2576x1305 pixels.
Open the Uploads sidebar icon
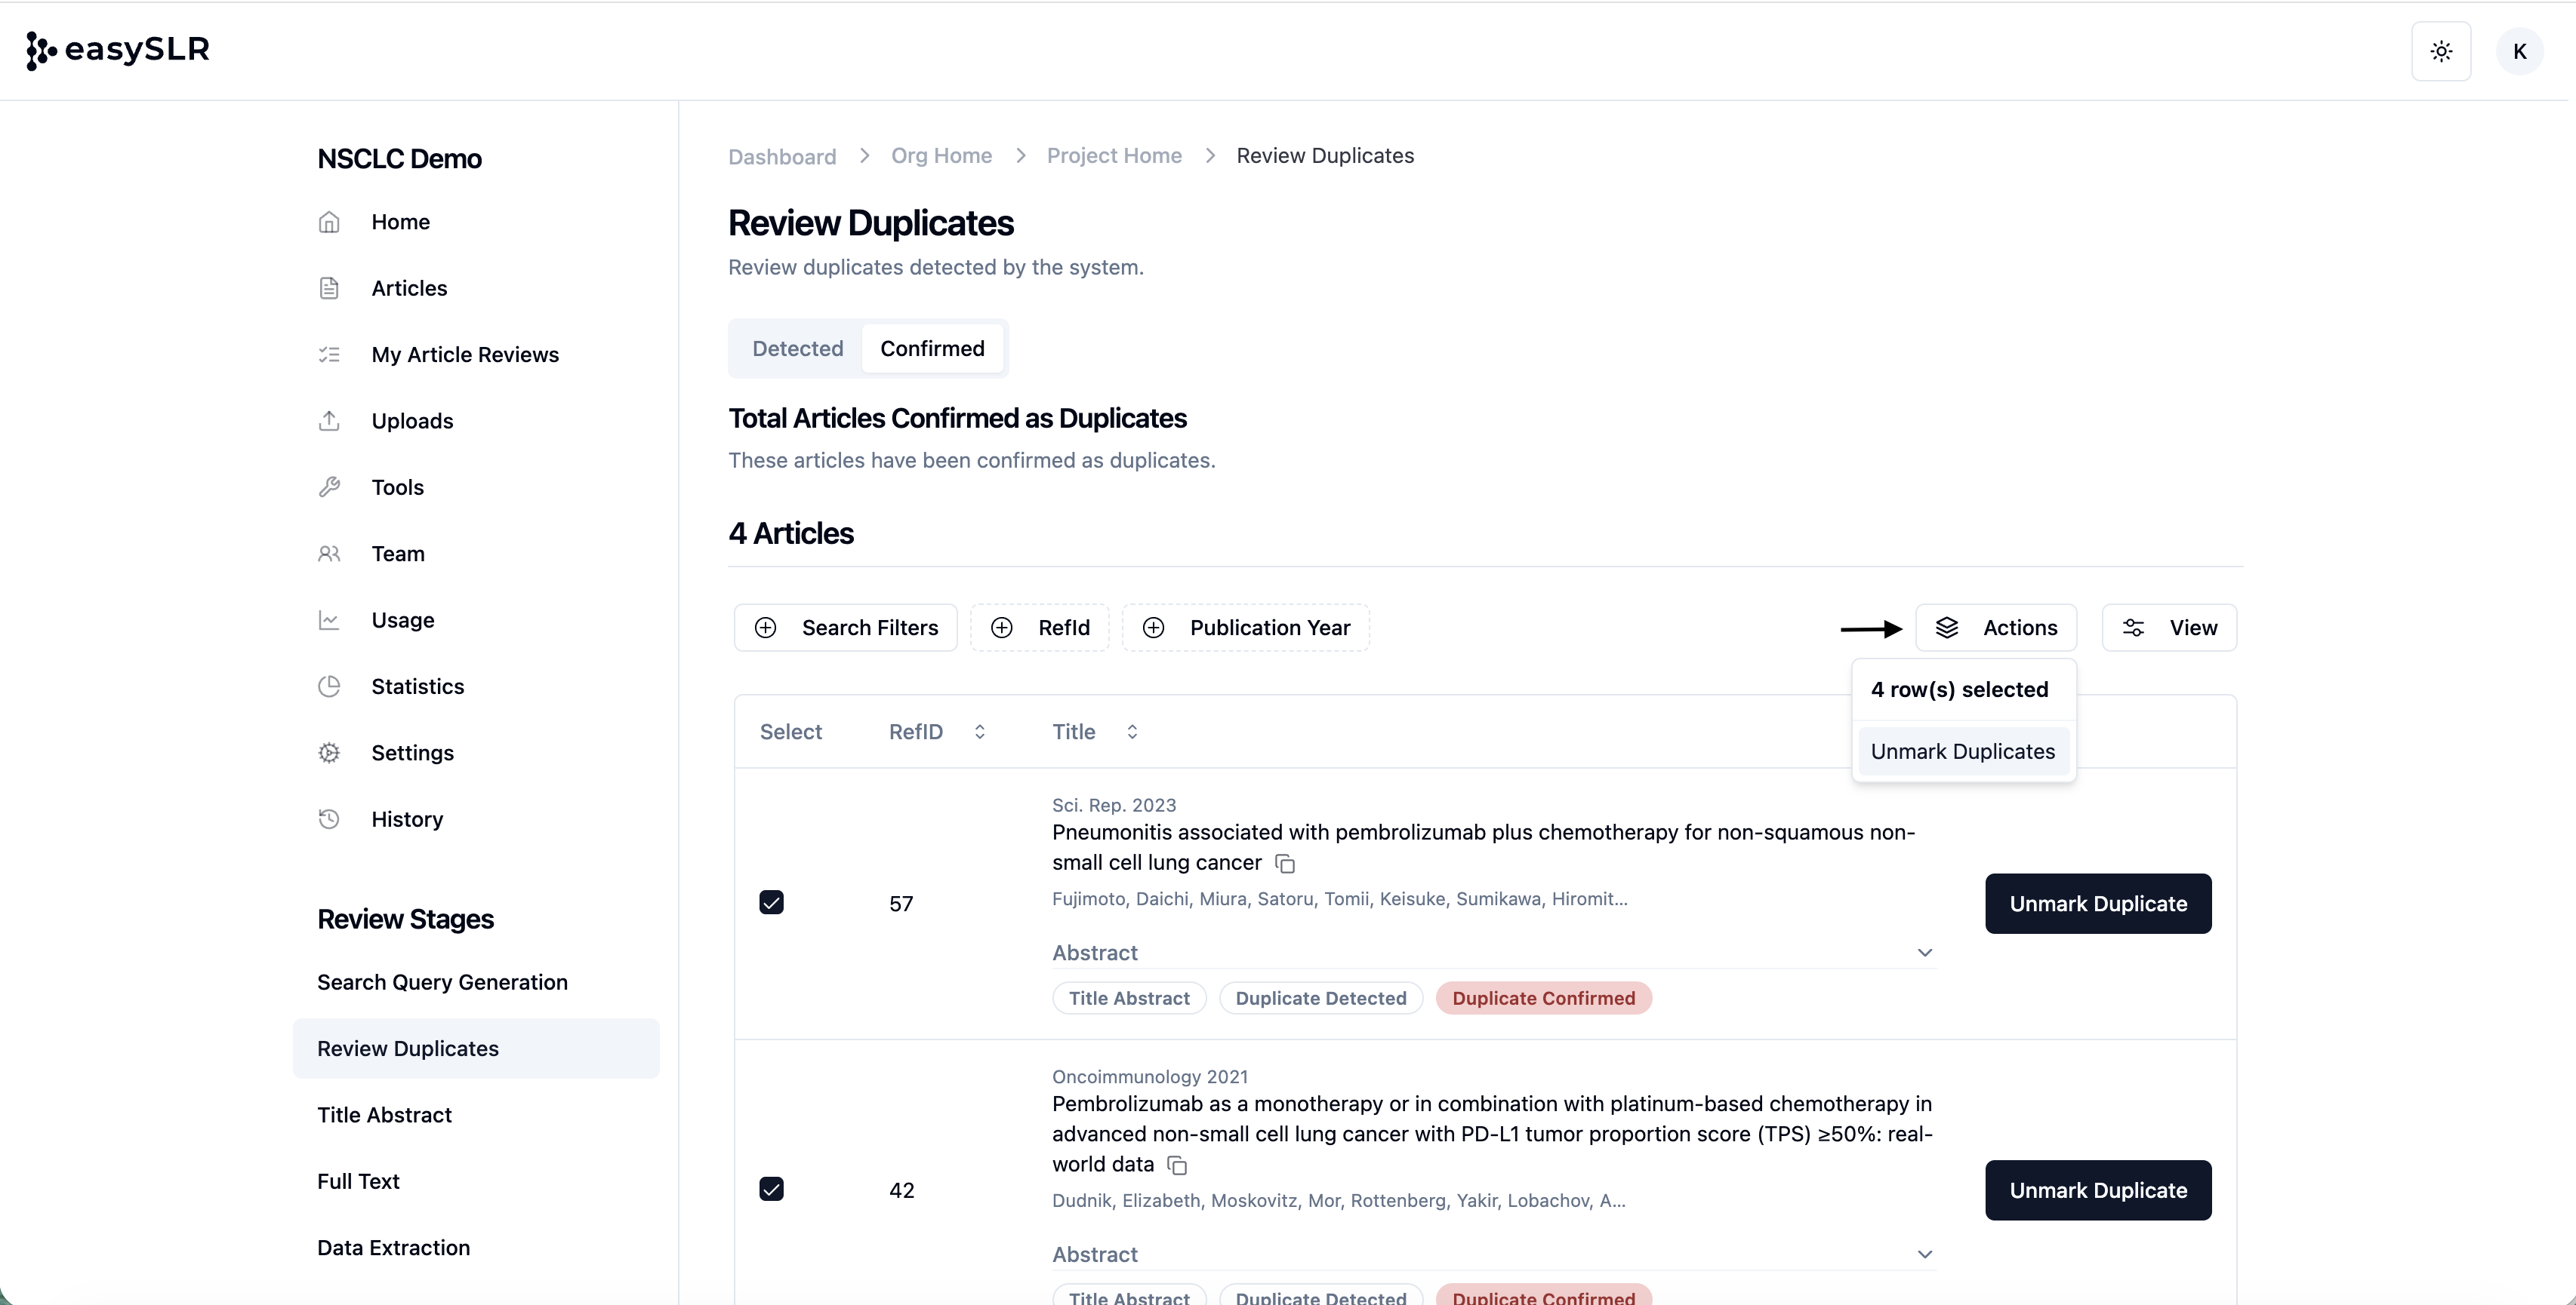[x=329, y=421]
